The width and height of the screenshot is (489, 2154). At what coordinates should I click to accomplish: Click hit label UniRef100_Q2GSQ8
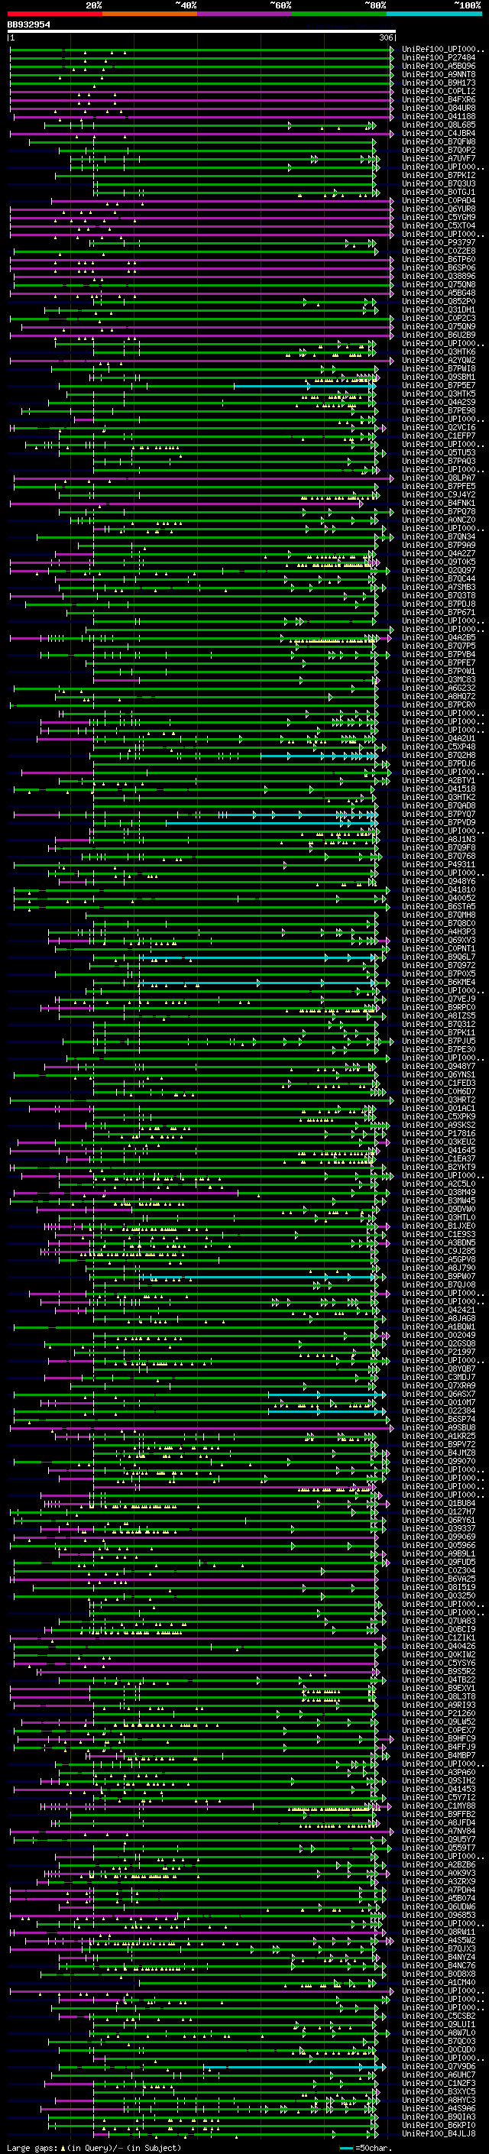[x=439, y=1344]
